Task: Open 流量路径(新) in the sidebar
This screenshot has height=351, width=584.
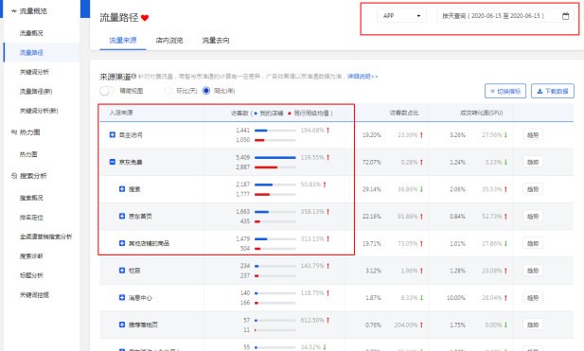Action: click(36, 91)
